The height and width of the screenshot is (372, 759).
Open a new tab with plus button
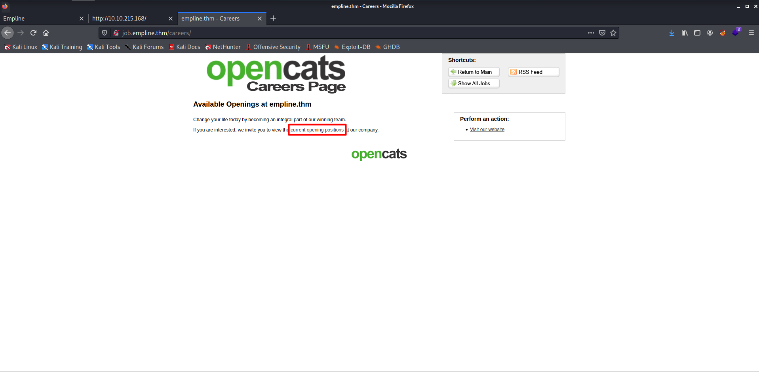pyautogui.click(x=273, y=19)
